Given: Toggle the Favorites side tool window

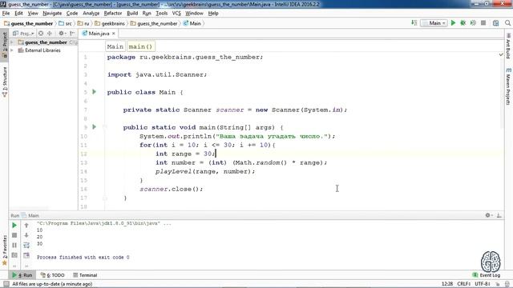Looking at the screenshot, I should [x=4, y=250].
